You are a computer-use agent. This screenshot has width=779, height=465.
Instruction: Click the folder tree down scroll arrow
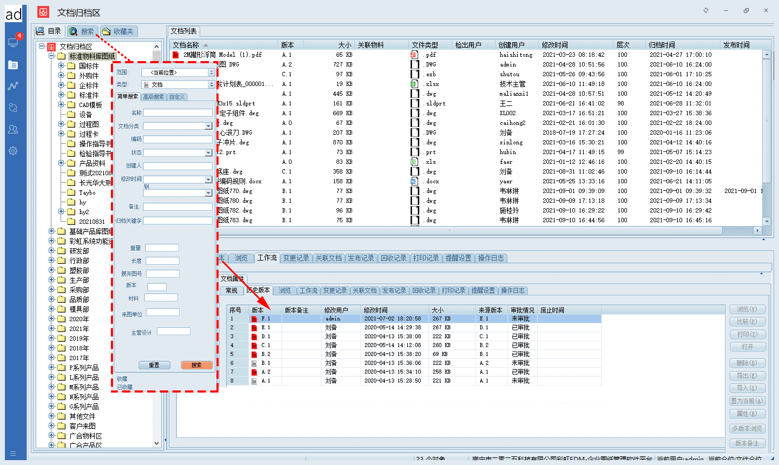click(x=157, y=443)
